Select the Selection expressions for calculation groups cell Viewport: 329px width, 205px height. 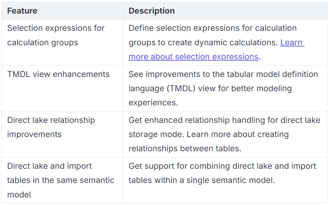point(56,35)
